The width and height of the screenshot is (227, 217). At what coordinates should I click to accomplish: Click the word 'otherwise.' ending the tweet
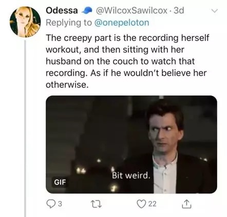tap(67, 85)
